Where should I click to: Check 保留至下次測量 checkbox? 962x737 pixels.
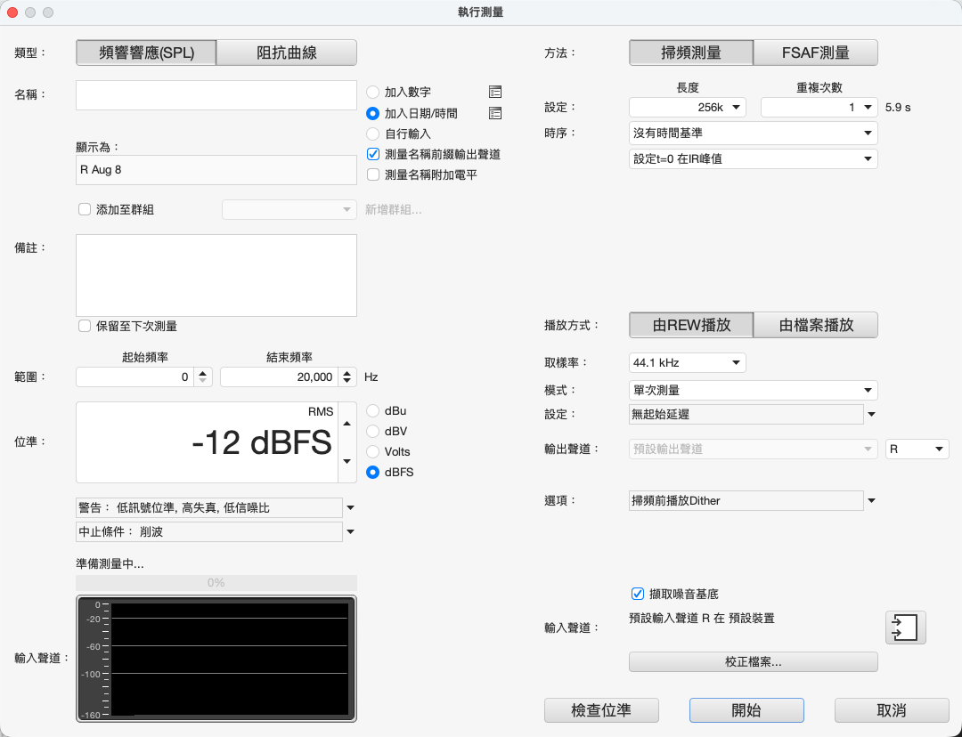[x=85, y=326]
